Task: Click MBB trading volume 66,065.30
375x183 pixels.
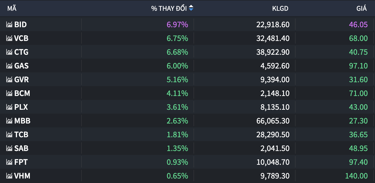Action: [273, 121]
